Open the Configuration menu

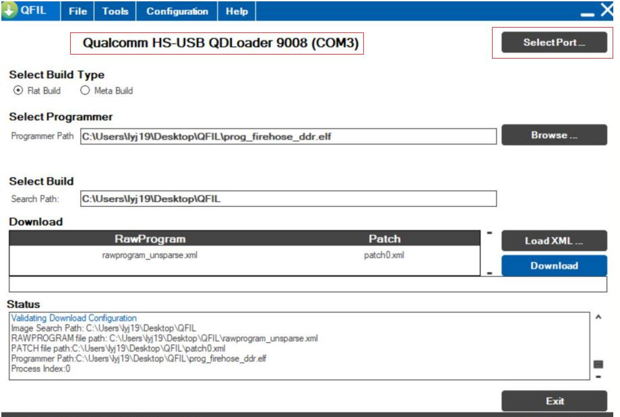(177, 11)
